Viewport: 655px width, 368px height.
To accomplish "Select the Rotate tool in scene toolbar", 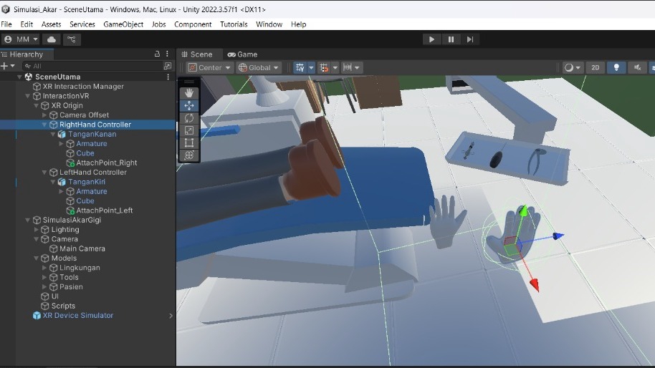I will click(189, 118).
